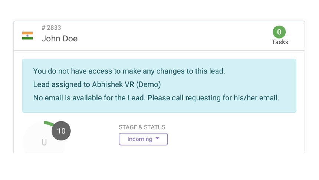
Task: Click the letter U in score circle
Action: [44, 143]
